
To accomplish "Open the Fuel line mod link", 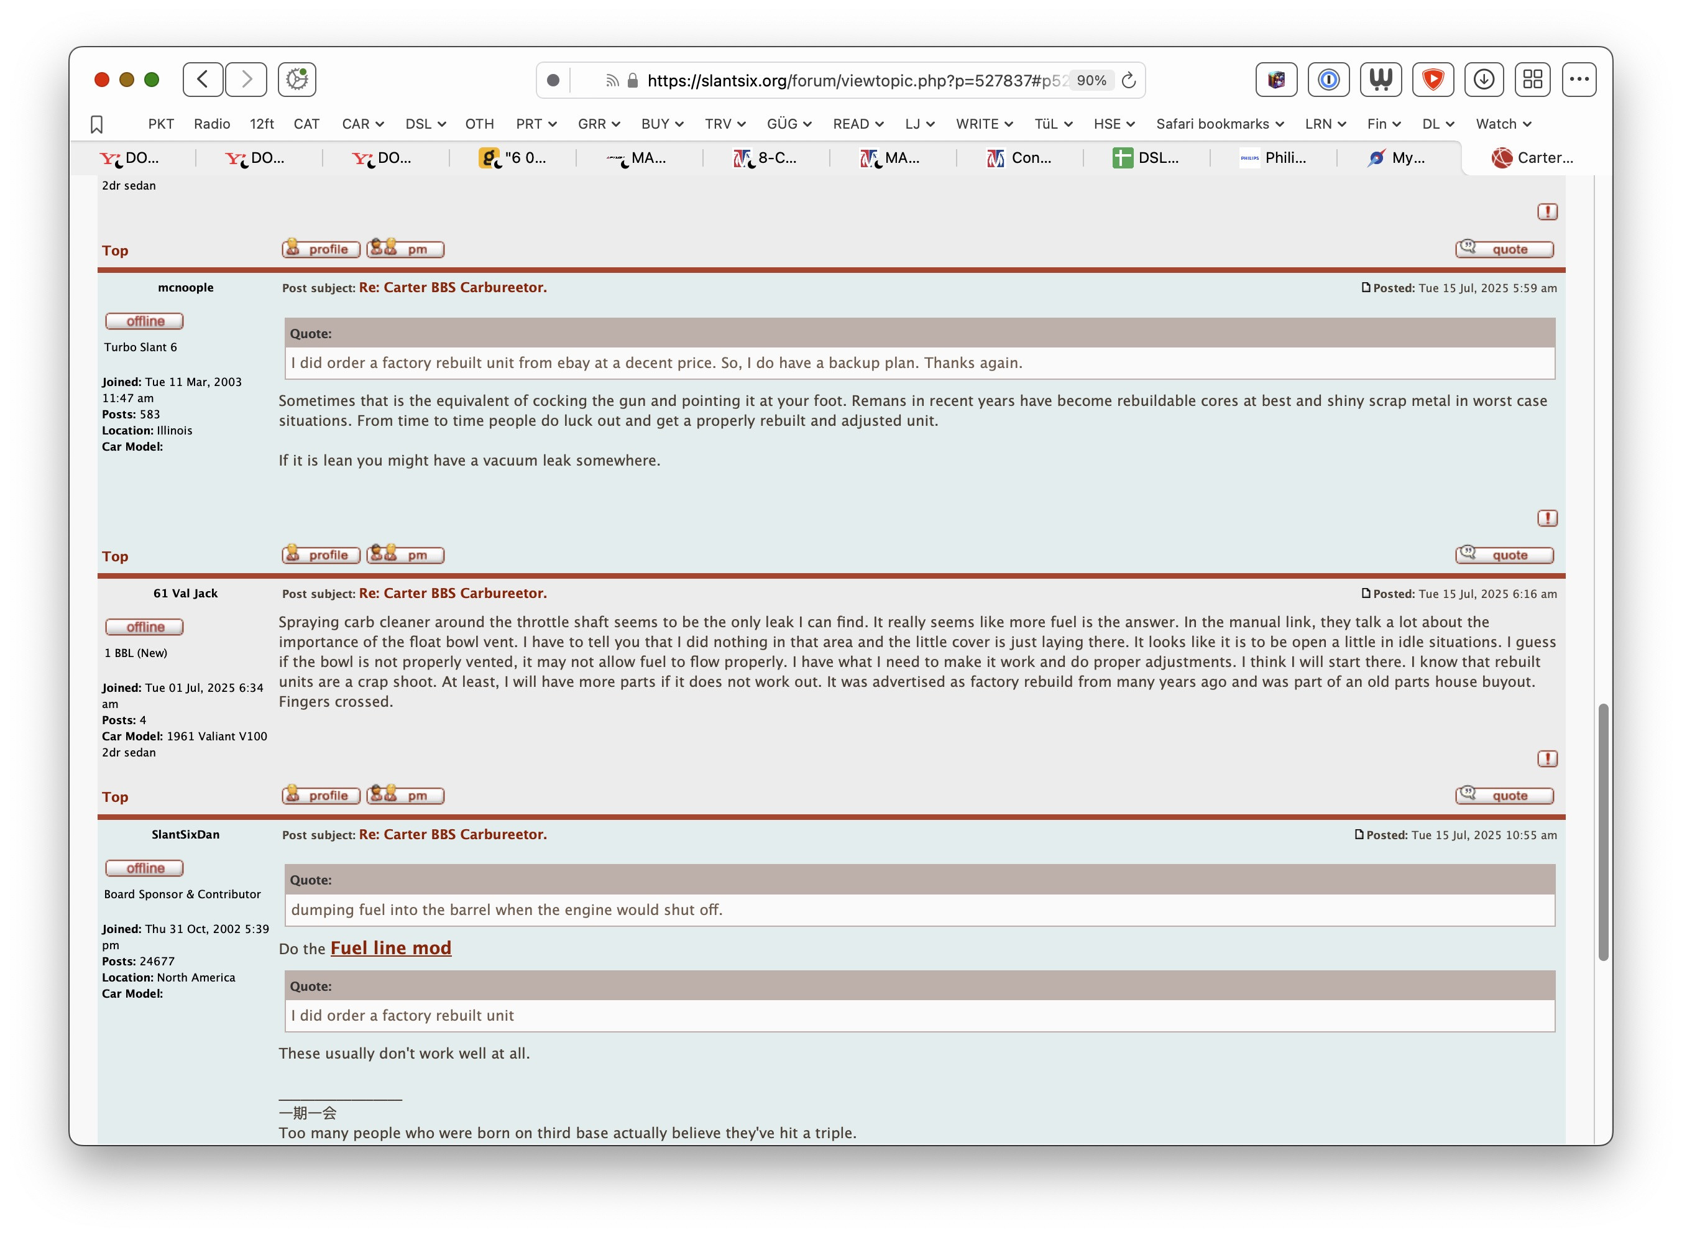I will click(391, 948).
